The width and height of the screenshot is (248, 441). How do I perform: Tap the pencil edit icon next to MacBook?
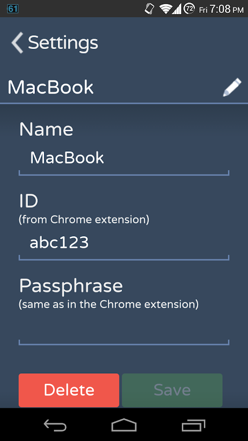232,87
